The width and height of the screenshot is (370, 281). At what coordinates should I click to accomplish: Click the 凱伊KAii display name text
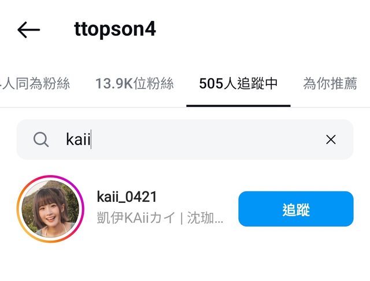[x=123, y=217]
